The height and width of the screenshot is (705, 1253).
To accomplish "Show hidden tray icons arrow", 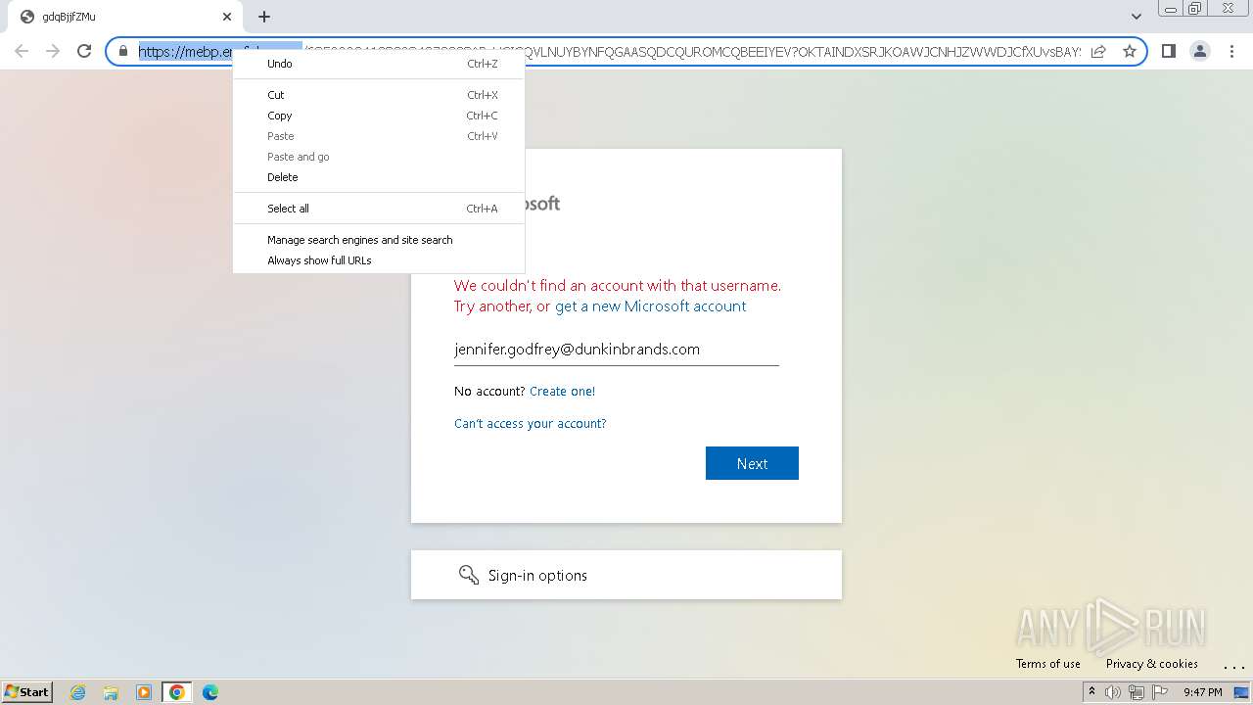I will (x=1091, y=691).
